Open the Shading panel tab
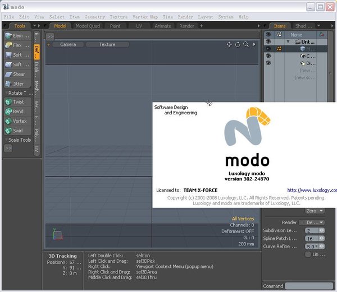 pos(303,26)
